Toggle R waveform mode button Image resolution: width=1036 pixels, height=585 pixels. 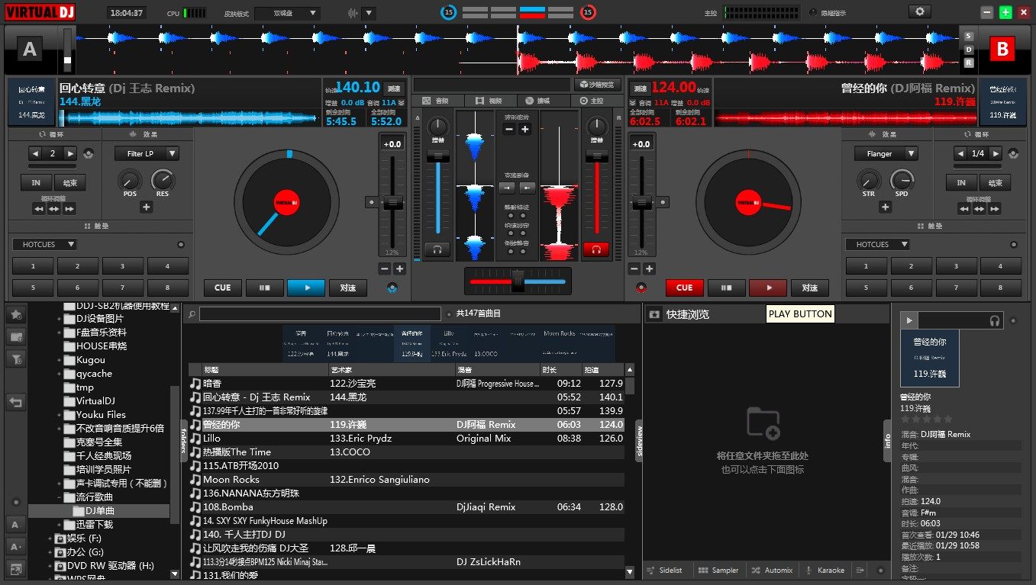pos(969,63)
